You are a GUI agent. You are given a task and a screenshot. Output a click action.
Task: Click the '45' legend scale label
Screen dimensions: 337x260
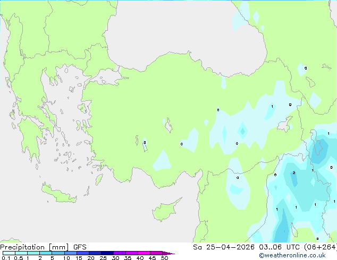tap(152, 258)
